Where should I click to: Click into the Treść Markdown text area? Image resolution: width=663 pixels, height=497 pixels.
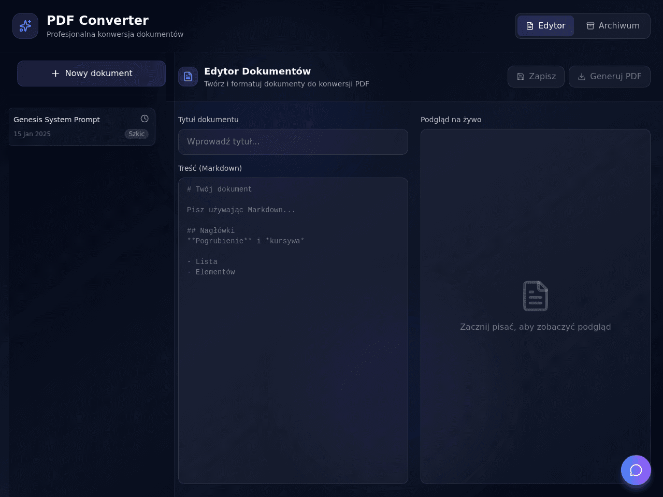[293, 331]
